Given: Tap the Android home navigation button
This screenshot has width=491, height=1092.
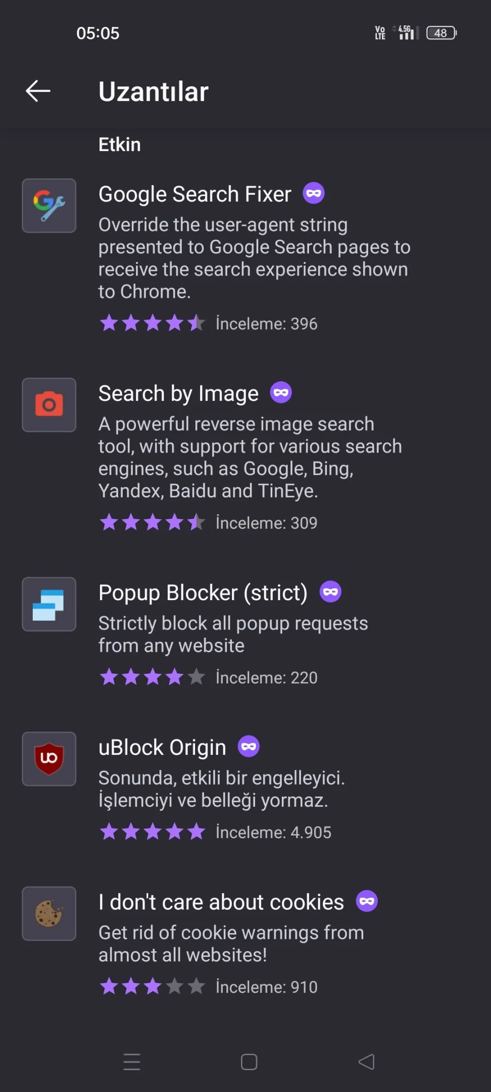Looking at the screenshot, I should [249, 1062].
